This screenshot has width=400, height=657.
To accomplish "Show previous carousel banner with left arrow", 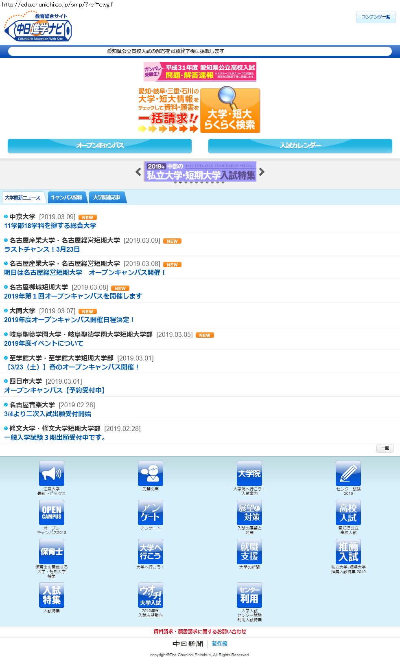I will click(138, 172).
